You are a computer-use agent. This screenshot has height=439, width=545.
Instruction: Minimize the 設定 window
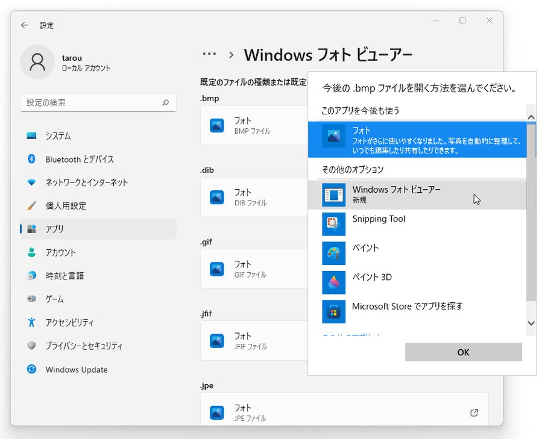click(x=435, y=20)
